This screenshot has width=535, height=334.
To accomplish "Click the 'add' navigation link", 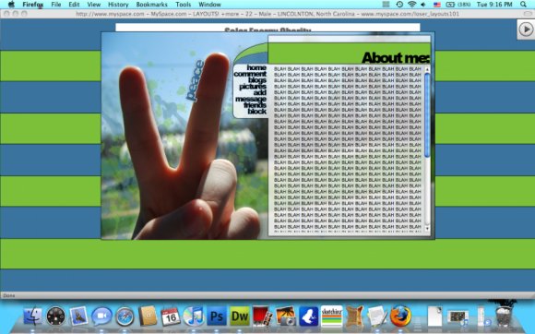I will click(260, 92).
